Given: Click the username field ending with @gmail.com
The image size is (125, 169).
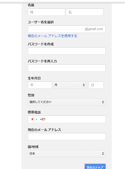Looking at the screenshot, I should coord(67,29).
